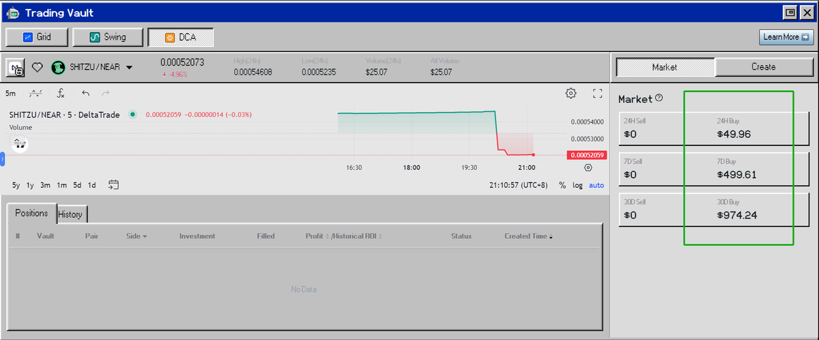Click the 30D Buy $974.24 value

click(736, 216)
